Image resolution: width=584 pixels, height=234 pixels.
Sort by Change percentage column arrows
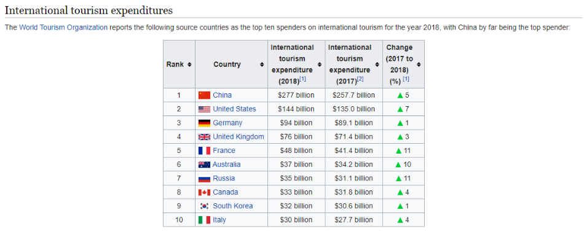coord(419,64)
